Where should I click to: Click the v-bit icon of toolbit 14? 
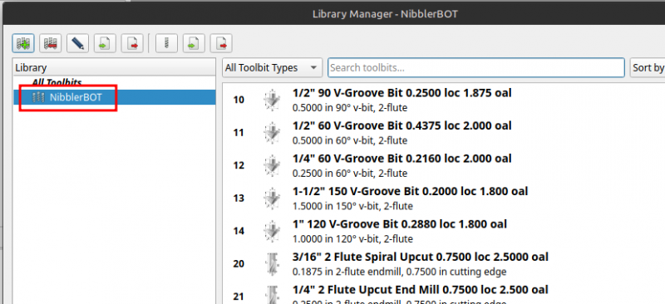(x=272, y=231)
